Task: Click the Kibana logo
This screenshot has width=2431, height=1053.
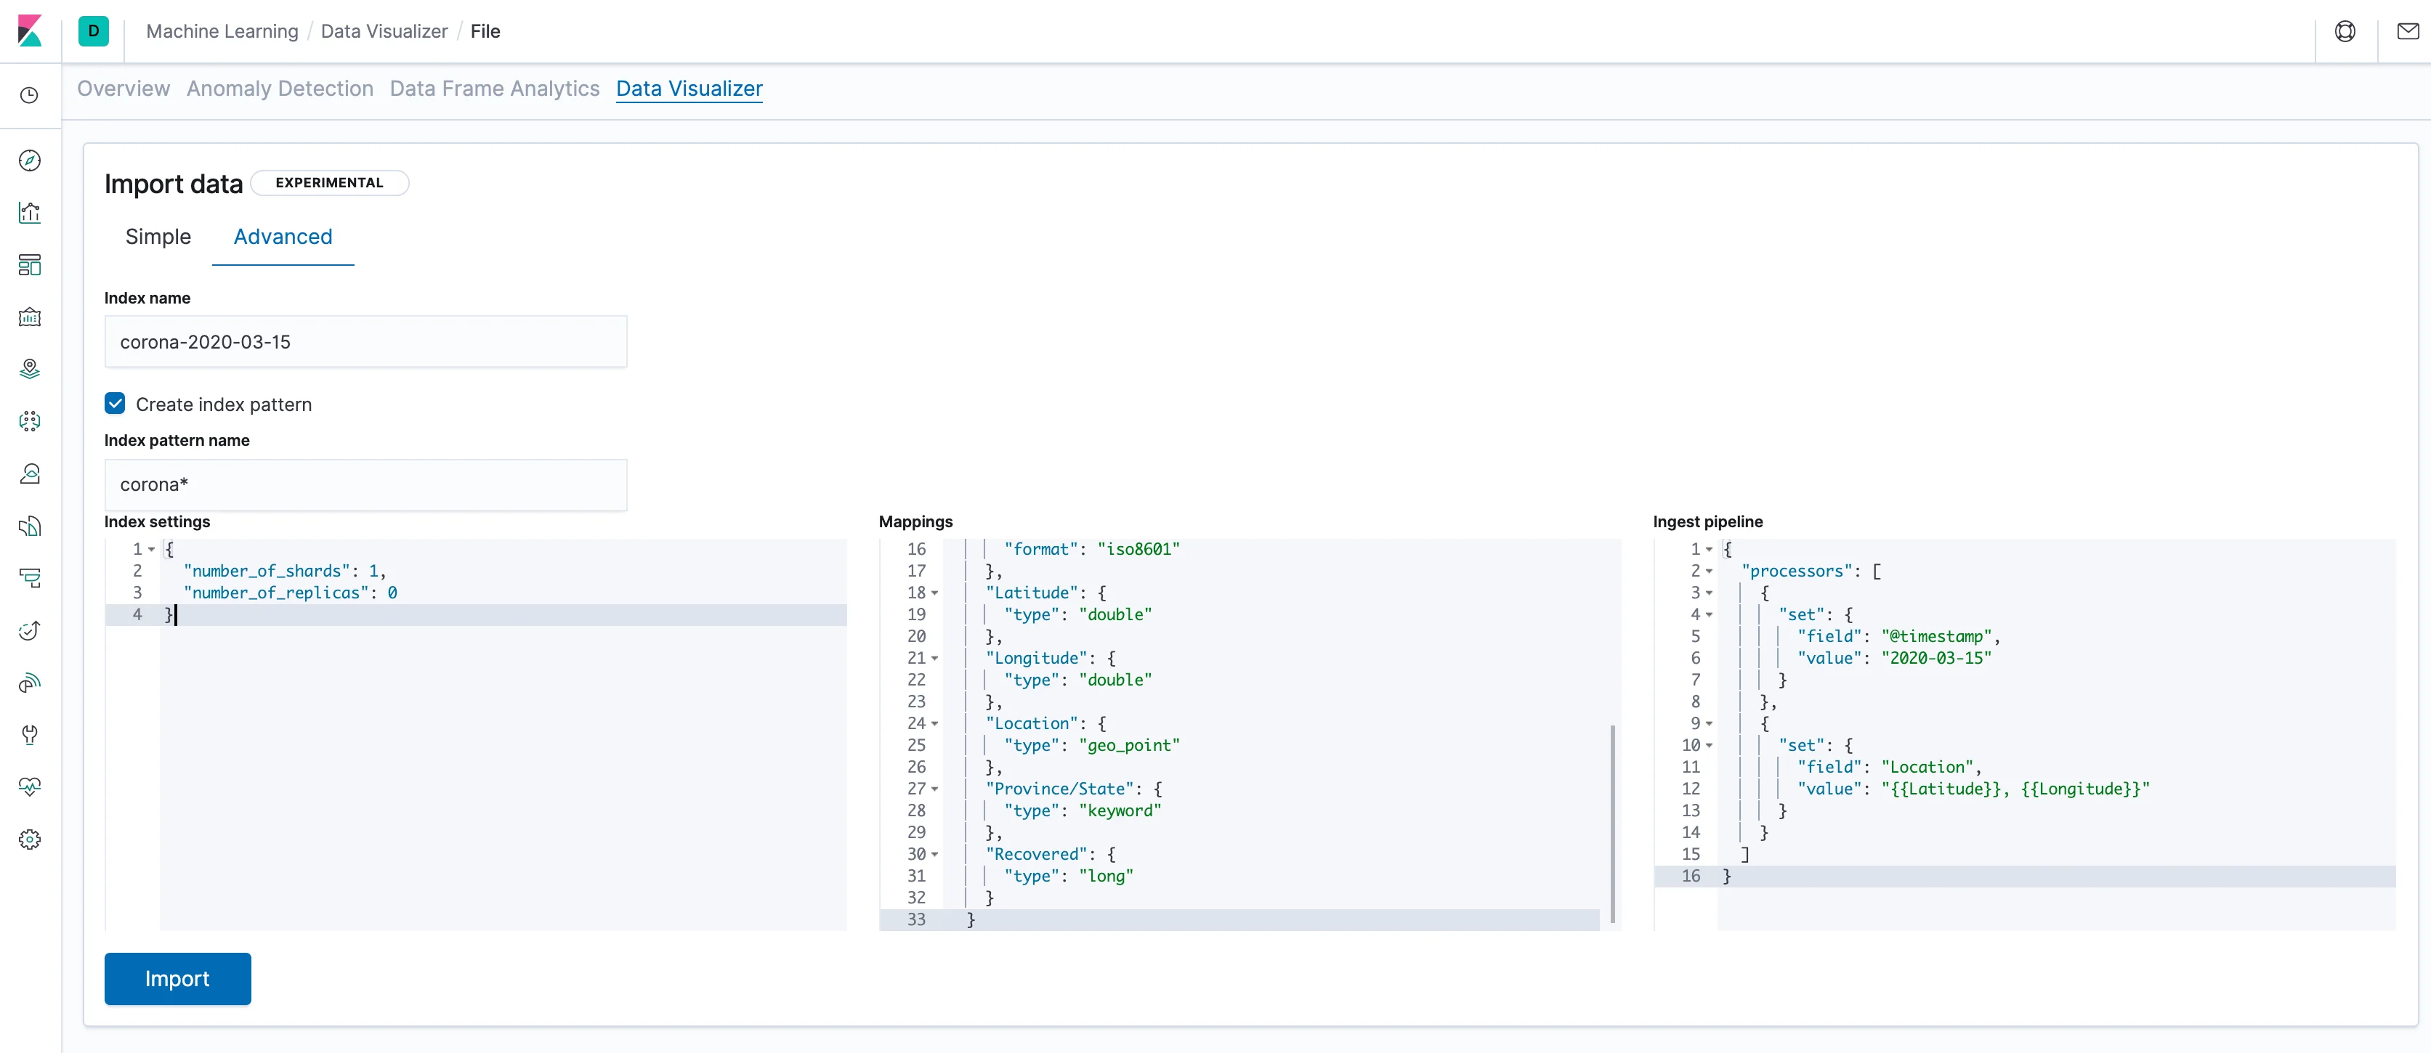Action: (x=31, y=31)
